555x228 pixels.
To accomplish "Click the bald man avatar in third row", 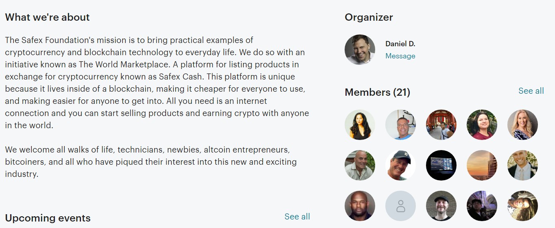I will coord(360,206).
